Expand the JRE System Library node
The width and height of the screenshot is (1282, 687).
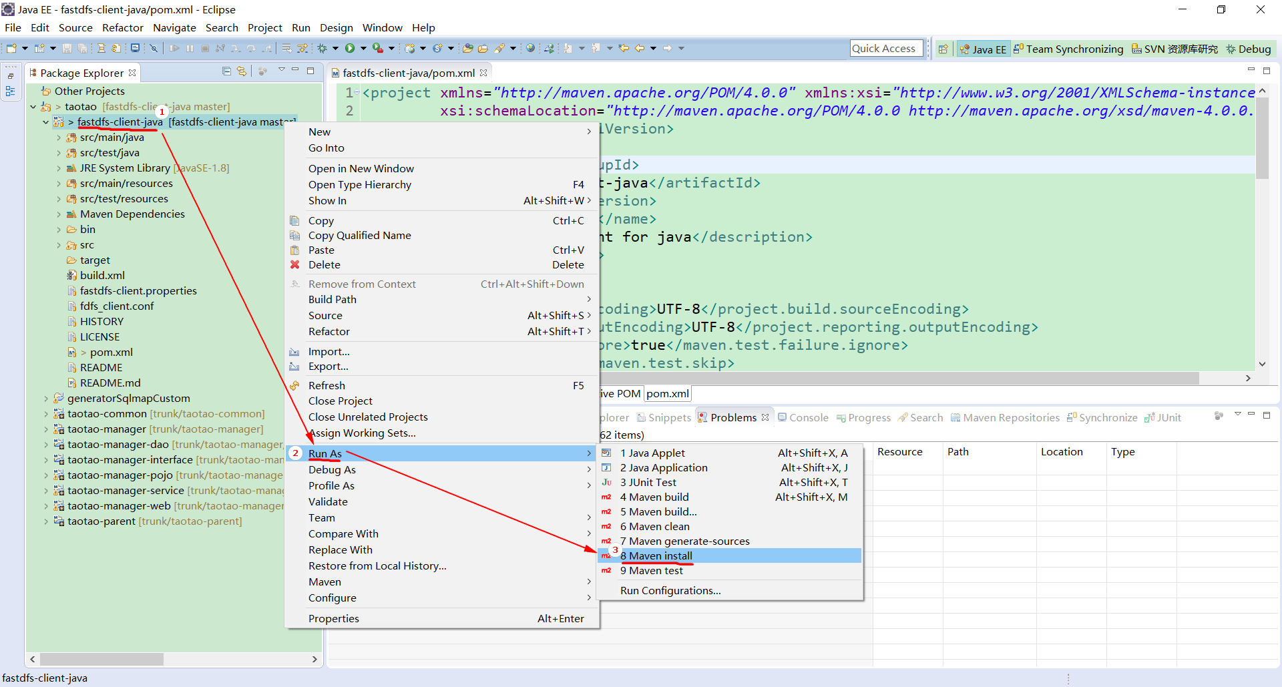coord(59,168)
